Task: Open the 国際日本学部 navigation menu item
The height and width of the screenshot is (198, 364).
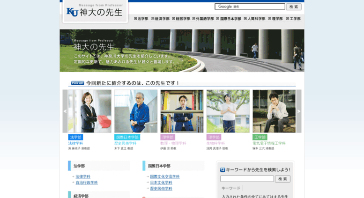Action: (229, 19)
